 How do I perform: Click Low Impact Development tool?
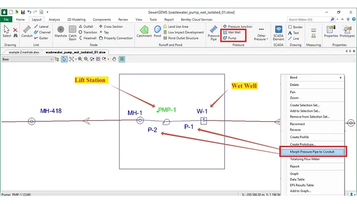[x=183, y=32]
